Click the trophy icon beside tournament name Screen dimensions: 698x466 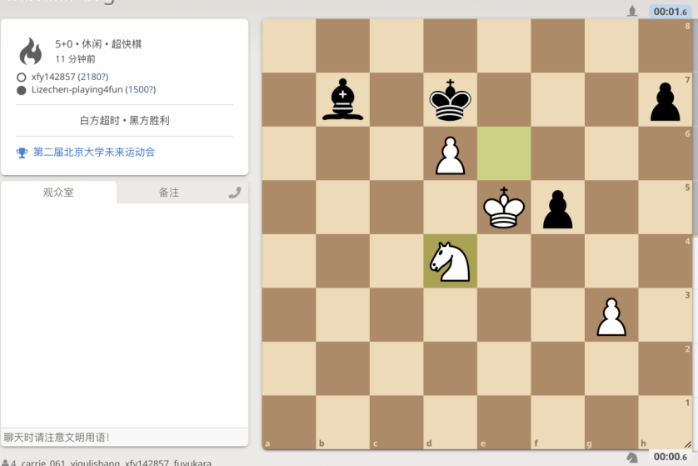pyautogui.click(x=22, y=153)
